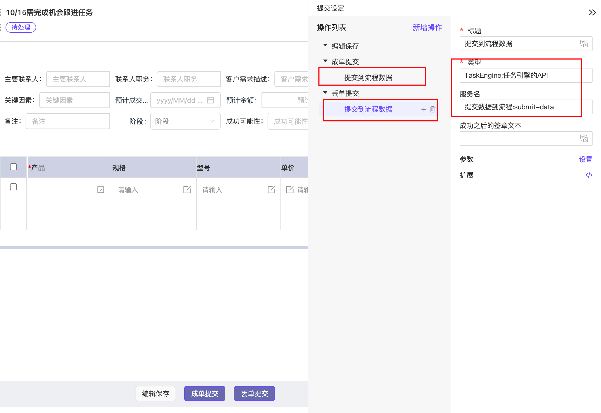
Task: Open the calendar icon in 预计成交 field
Action: click(x=210, y=100)
